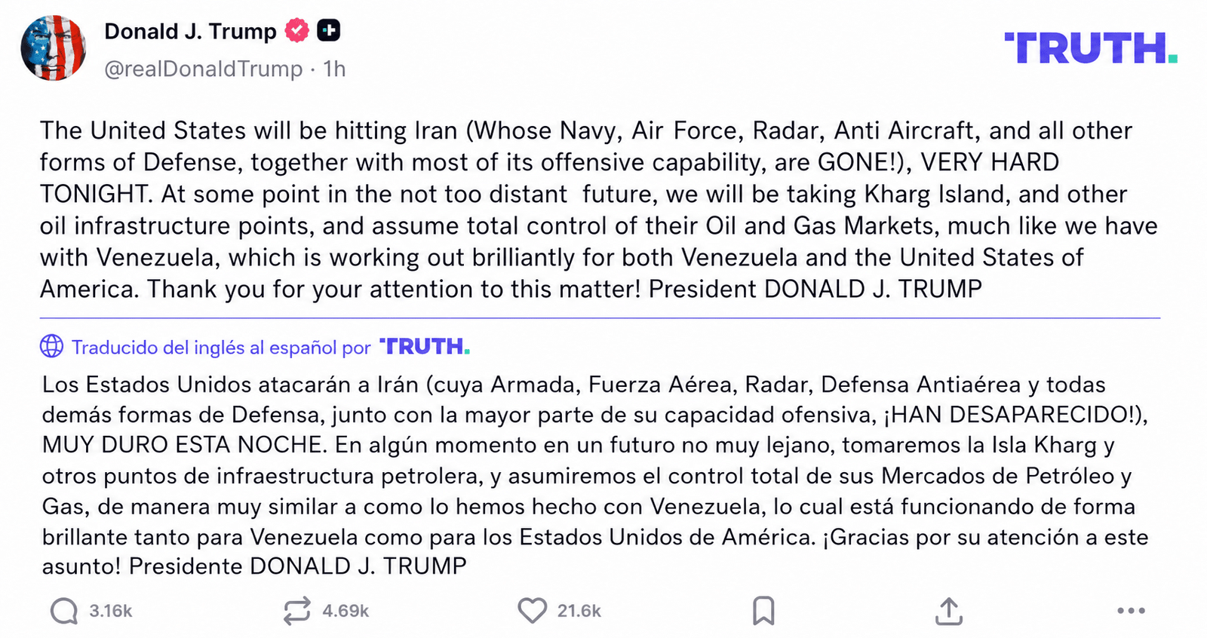
Task: Click the 1h post timestamp
Action: [334, 69]
